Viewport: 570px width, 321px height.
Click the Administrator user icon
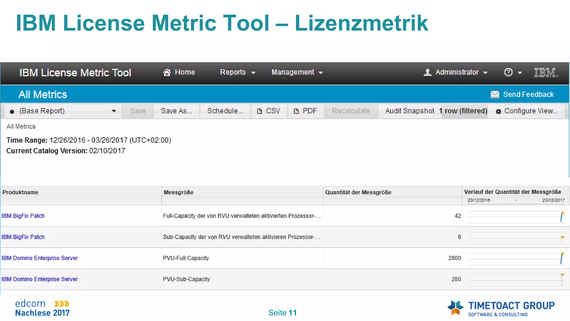(427, 72)
